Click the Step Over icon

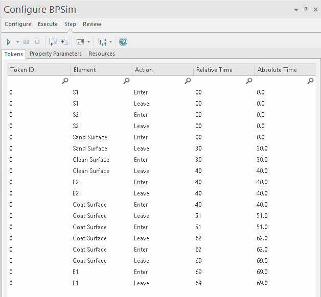(x=64, y=42)
